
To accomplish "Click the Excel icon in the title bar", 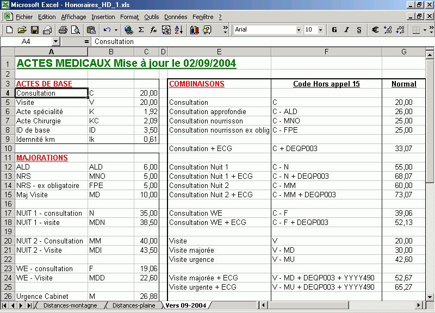I will 5,5.
